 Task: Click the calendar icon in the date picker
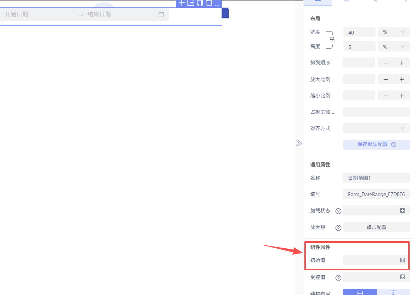pos(161,14)
